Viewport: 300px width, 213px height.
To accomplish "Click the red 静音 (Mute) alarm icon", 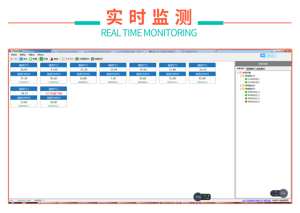I will click(x=52, y=59).
